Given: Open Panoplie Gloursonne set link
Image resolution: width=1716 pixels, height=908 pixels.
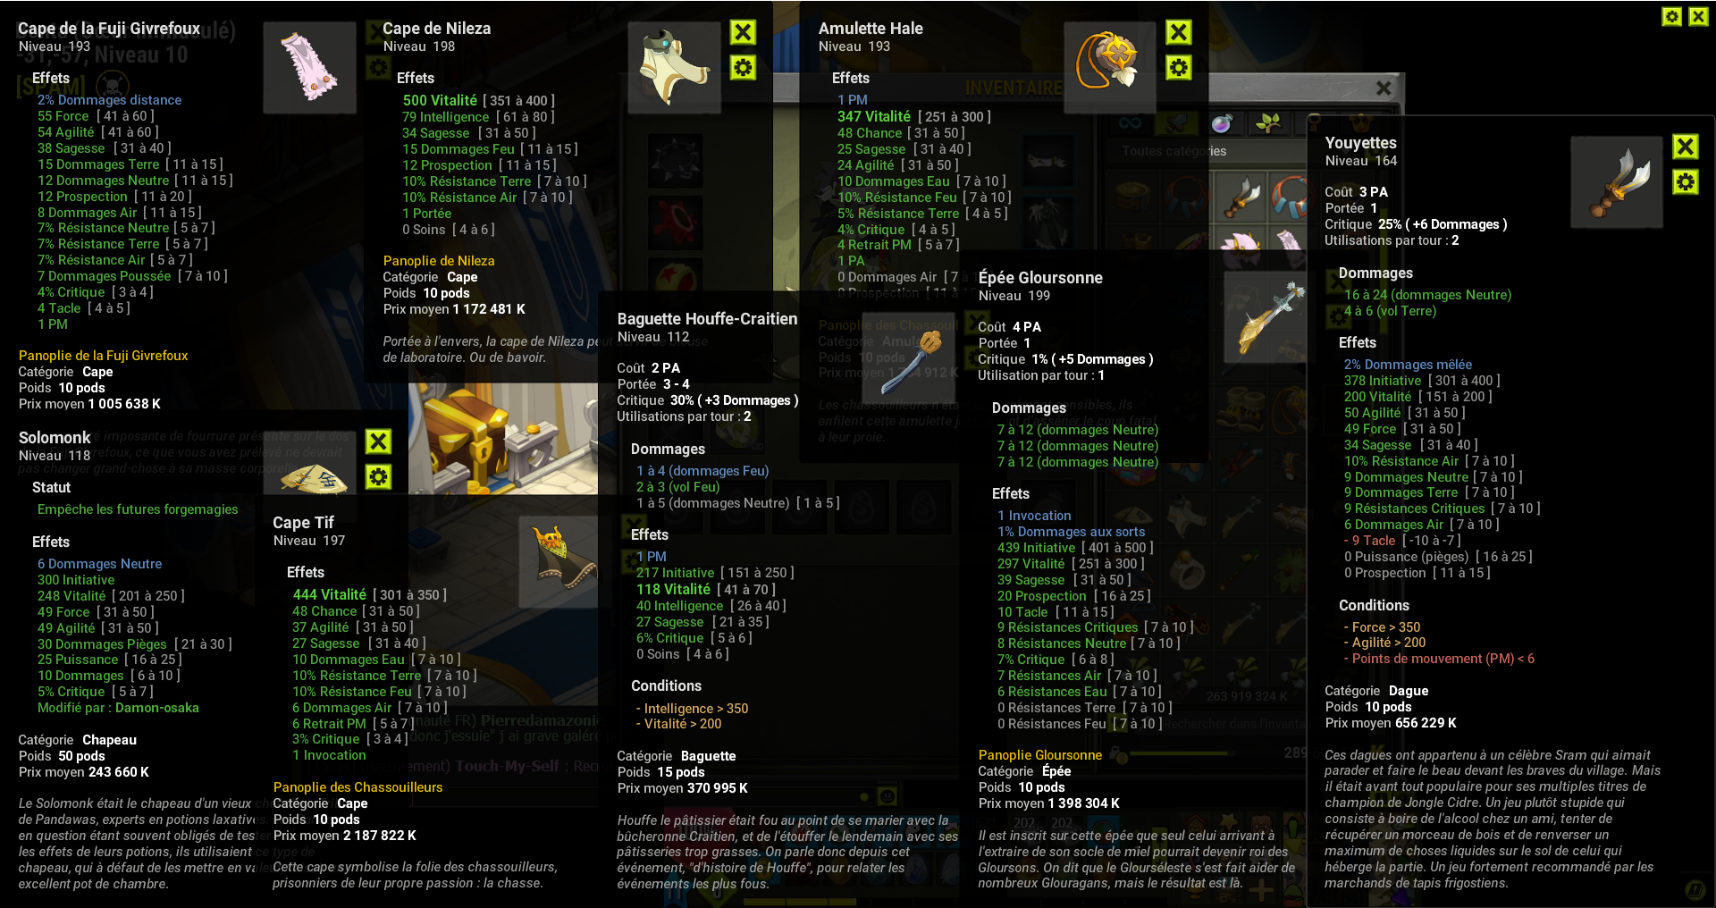Looking at the screenshot, I should [1040, 755].
